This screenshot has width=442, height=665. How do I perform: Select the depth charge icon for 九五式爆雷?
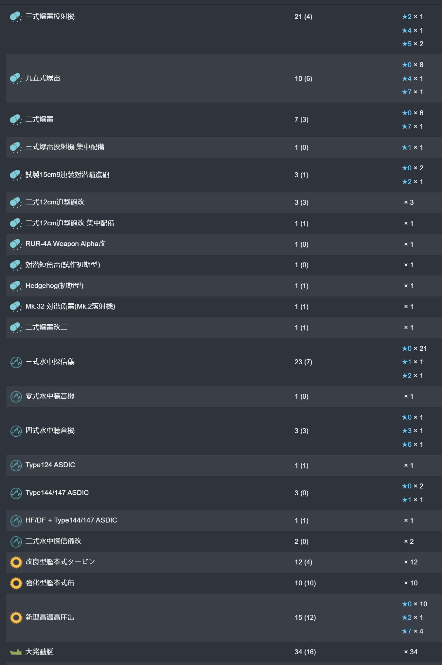click(16, 79)
